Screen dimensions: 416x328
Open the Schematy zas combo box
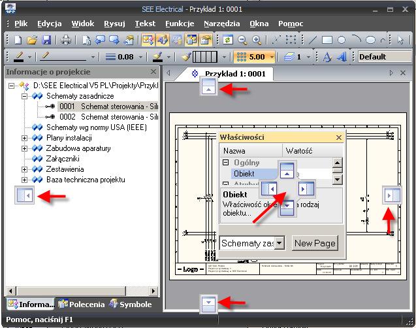coord(252,243)
